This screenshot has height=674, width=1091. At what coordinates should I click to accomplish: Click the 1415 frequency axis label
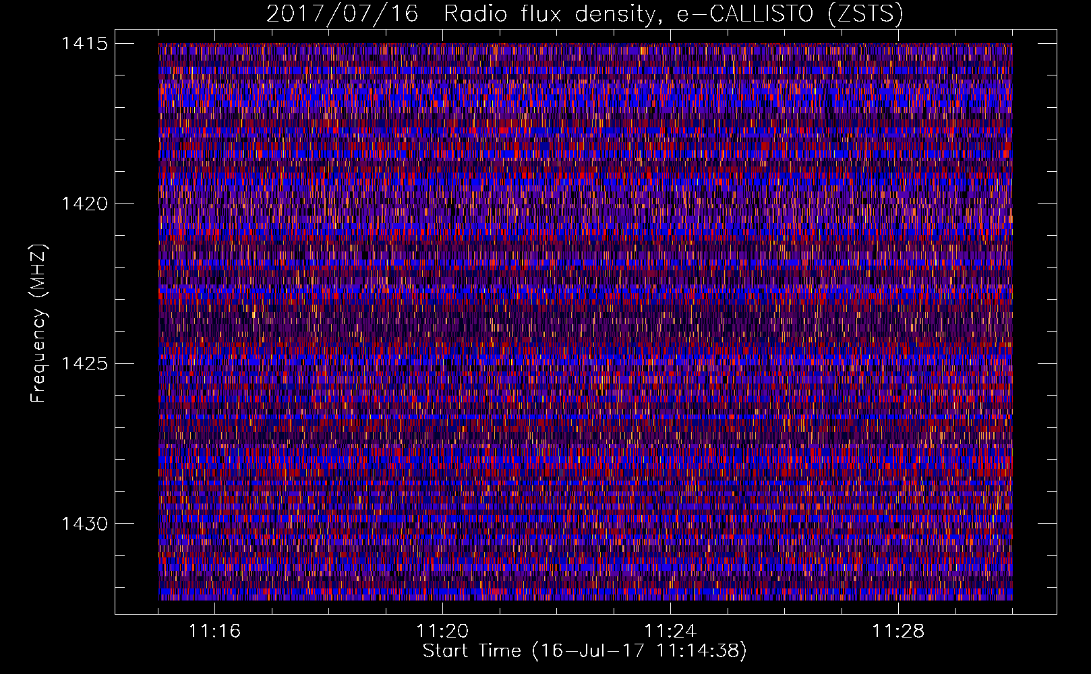pos(84,44)
